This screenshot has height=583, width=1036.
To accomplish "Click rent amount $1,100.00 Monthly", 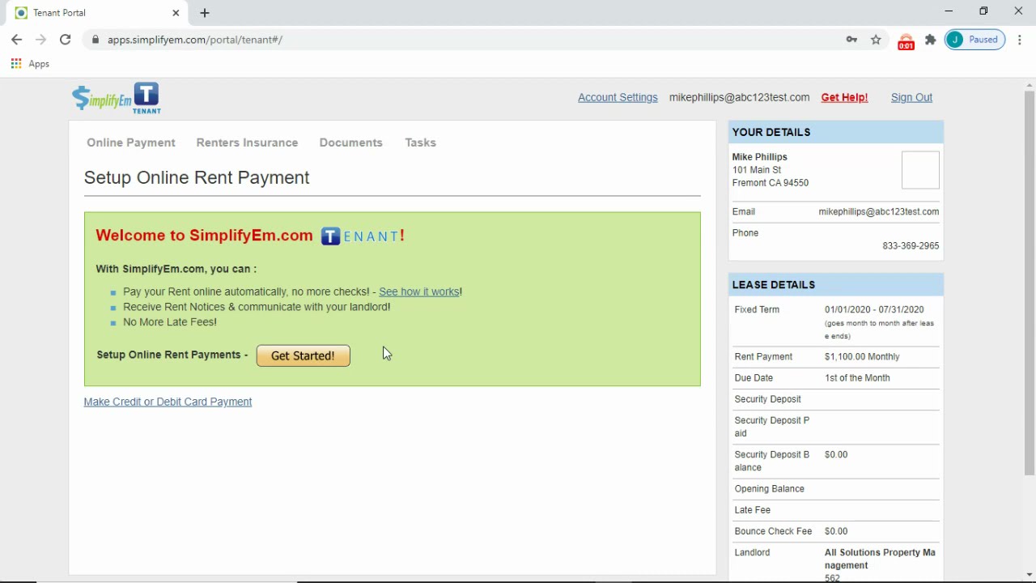I will click(862, 356).
